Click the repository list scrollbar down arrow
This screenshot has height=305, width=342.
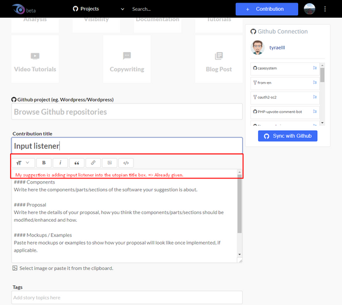coord(322,123)
